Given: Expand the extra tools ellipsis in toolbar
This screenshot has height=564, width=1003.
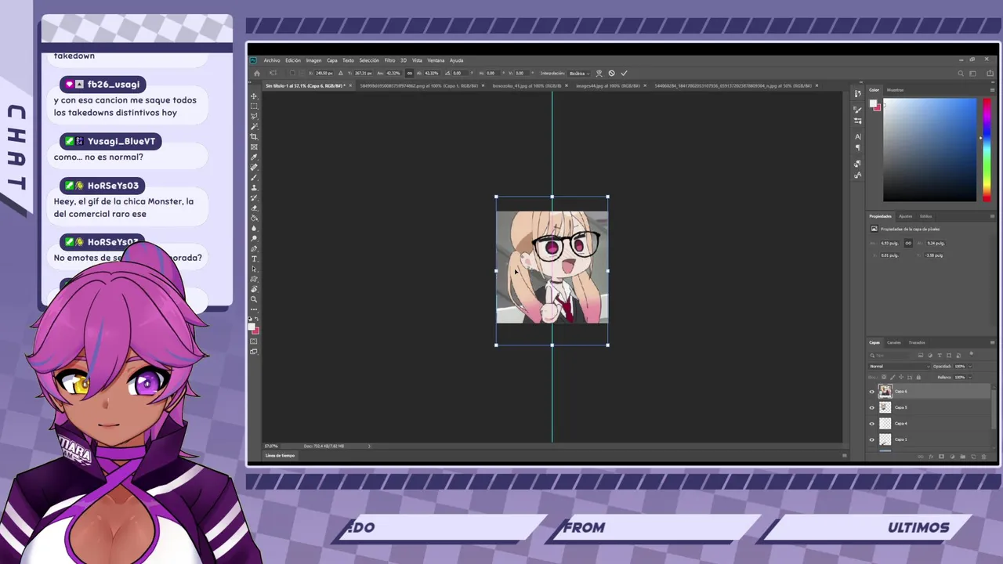Looking at the screenshot, I should tap(254, 309).
